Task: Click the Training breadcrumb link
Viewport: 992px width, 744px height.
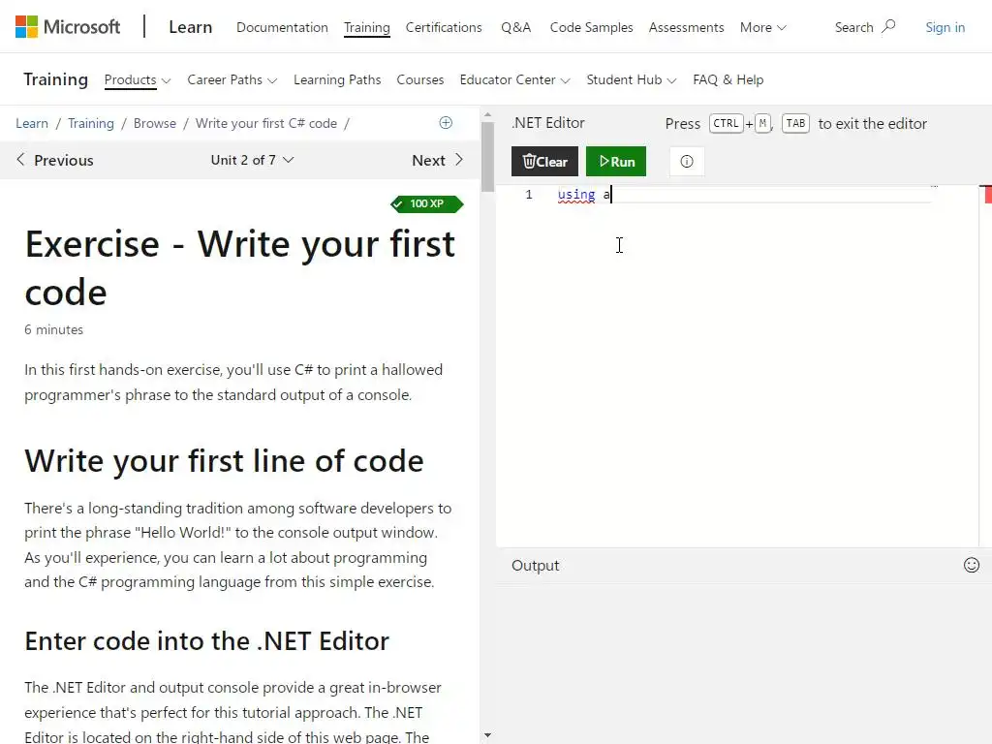Action: coord(91,123)
